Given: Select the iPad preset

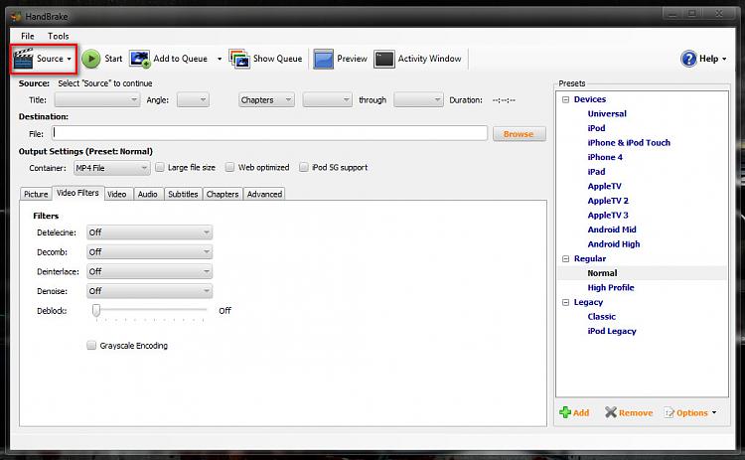Looking at the screenshot, I should pyautogui.click(x=596, y=172).
